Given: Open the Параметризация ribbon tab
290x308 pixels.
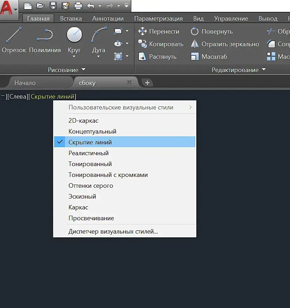Looking at the screenshot, I should [x=158, y=19].
